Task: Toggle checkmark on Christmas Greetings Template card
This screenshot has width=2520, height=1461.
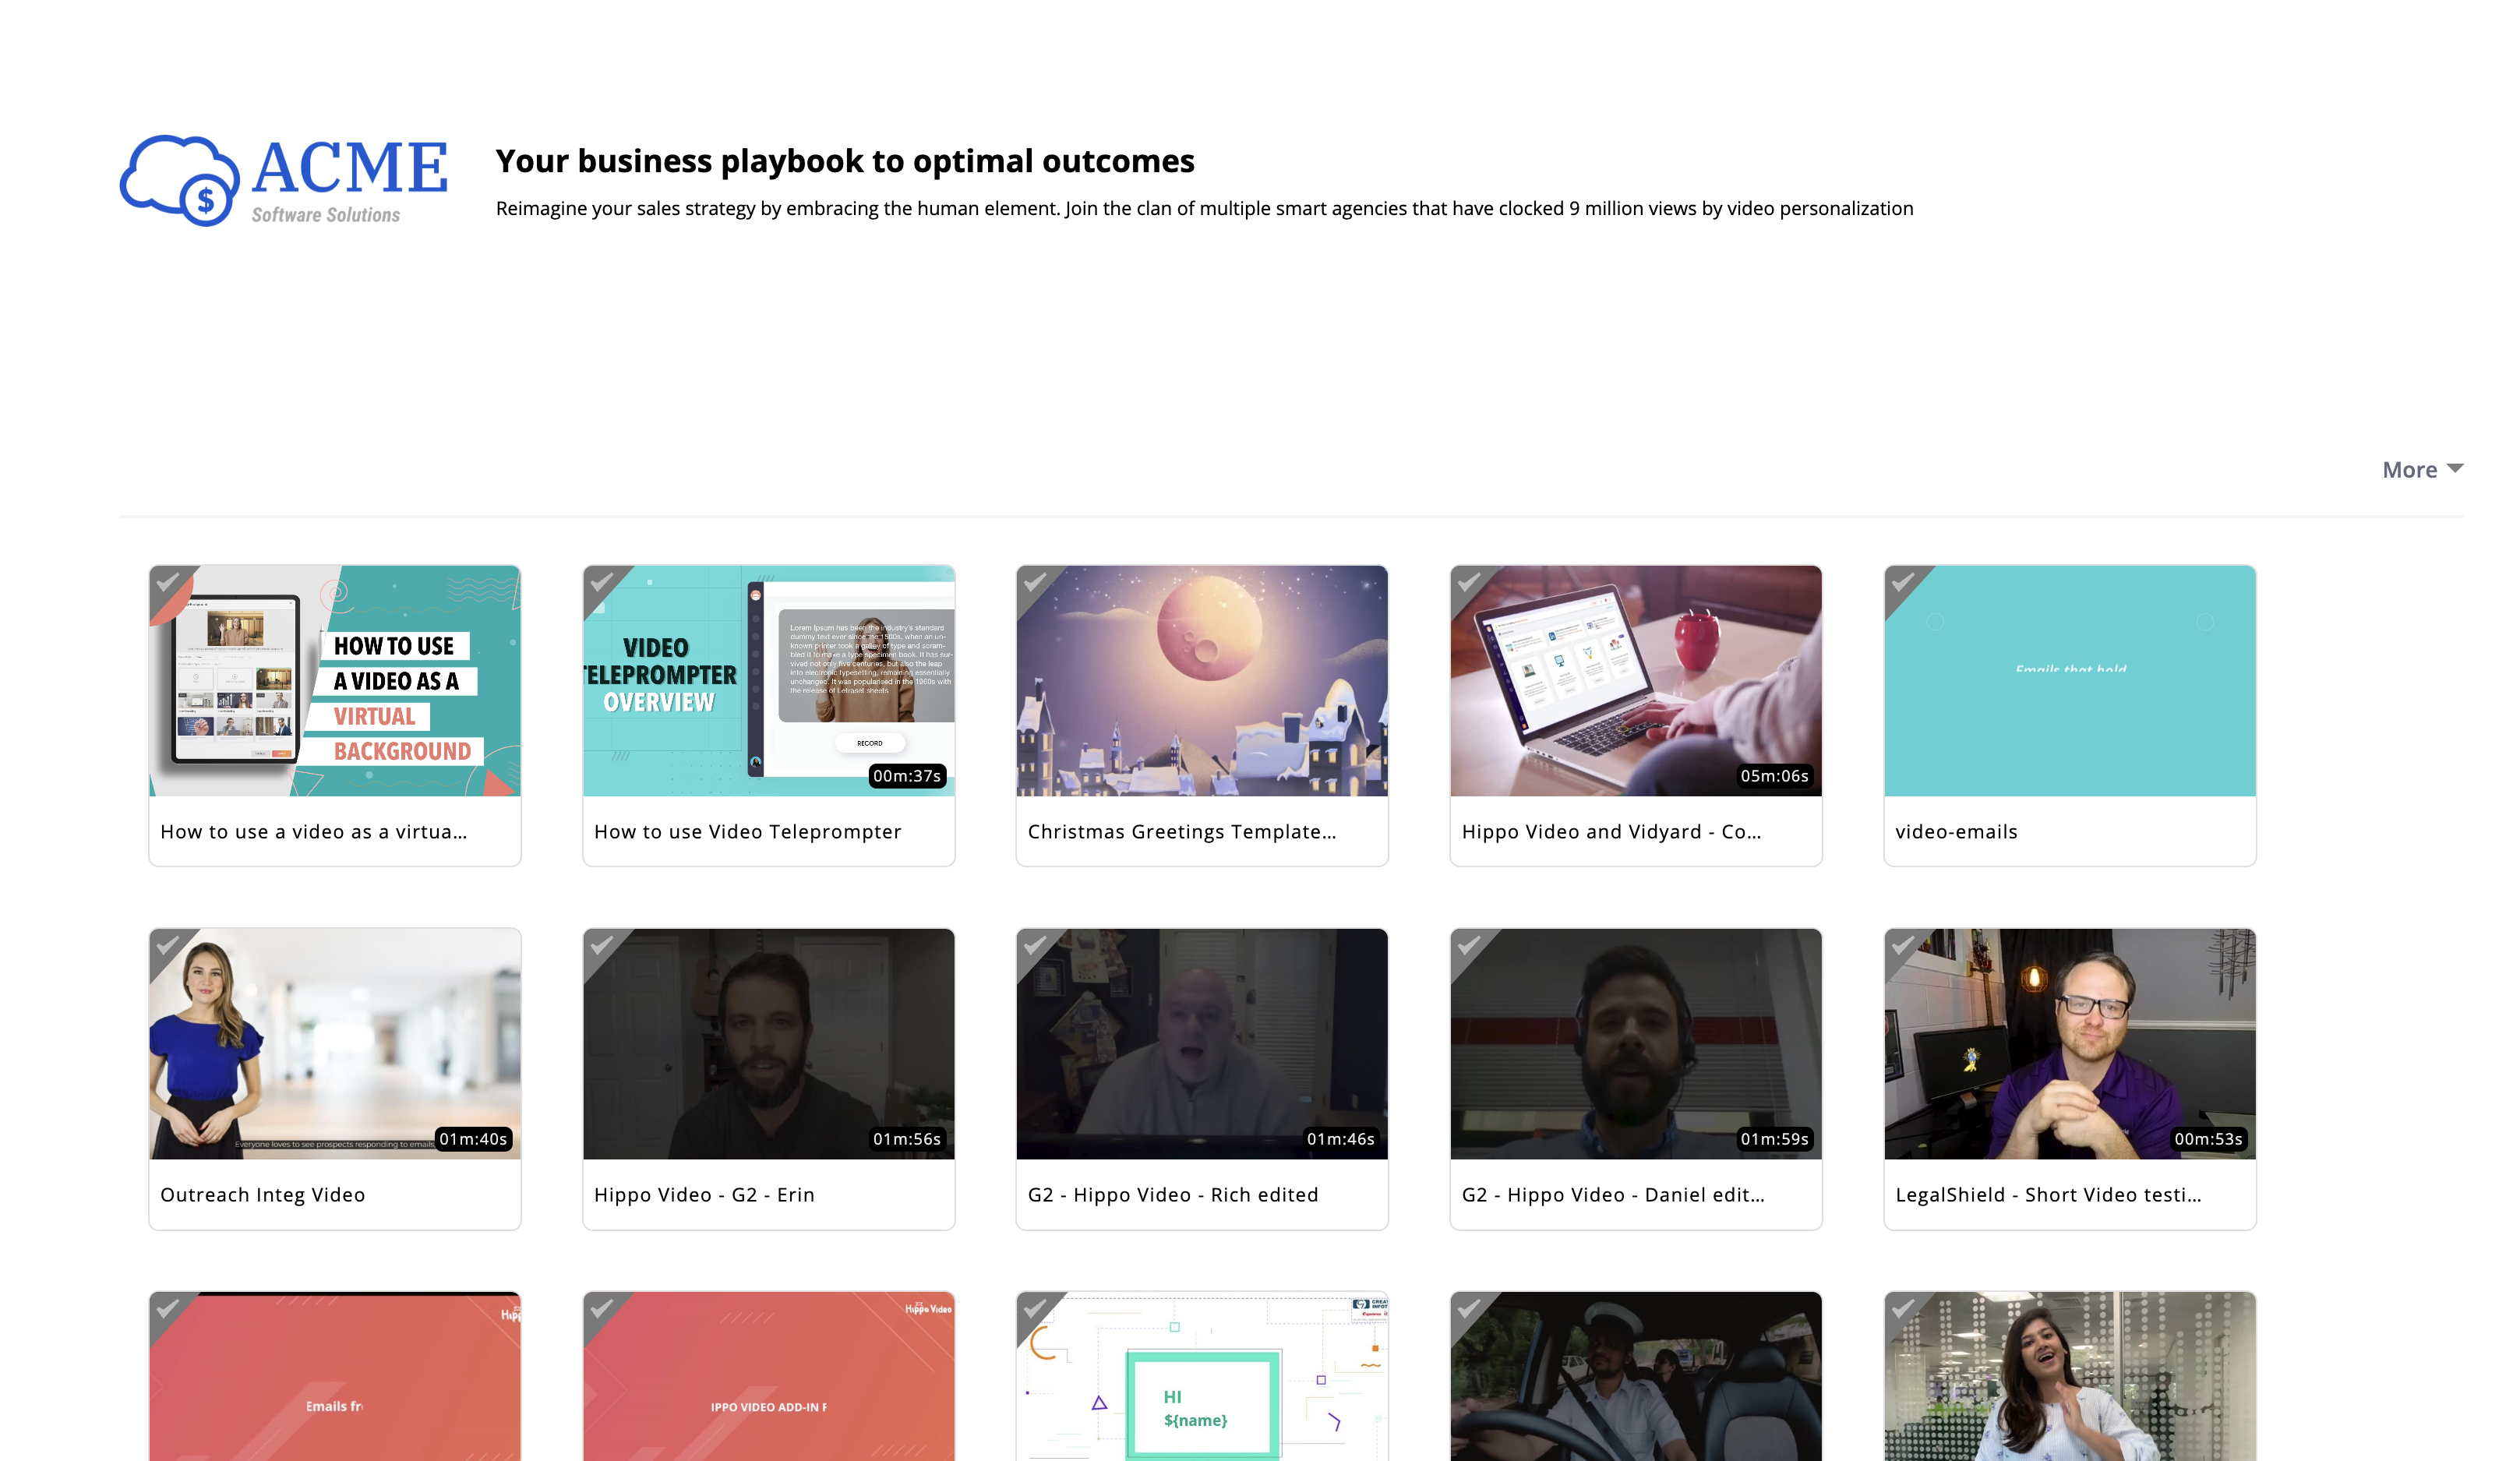Action: pos(1035,582)
